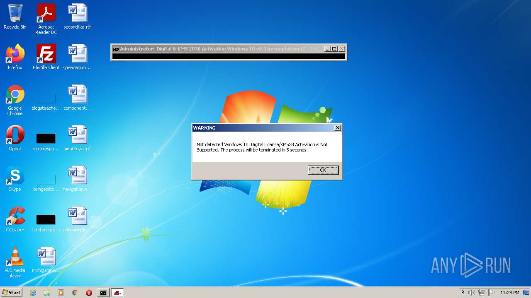
Task: Maximize the Administrator activation console window
Action: 334,49
